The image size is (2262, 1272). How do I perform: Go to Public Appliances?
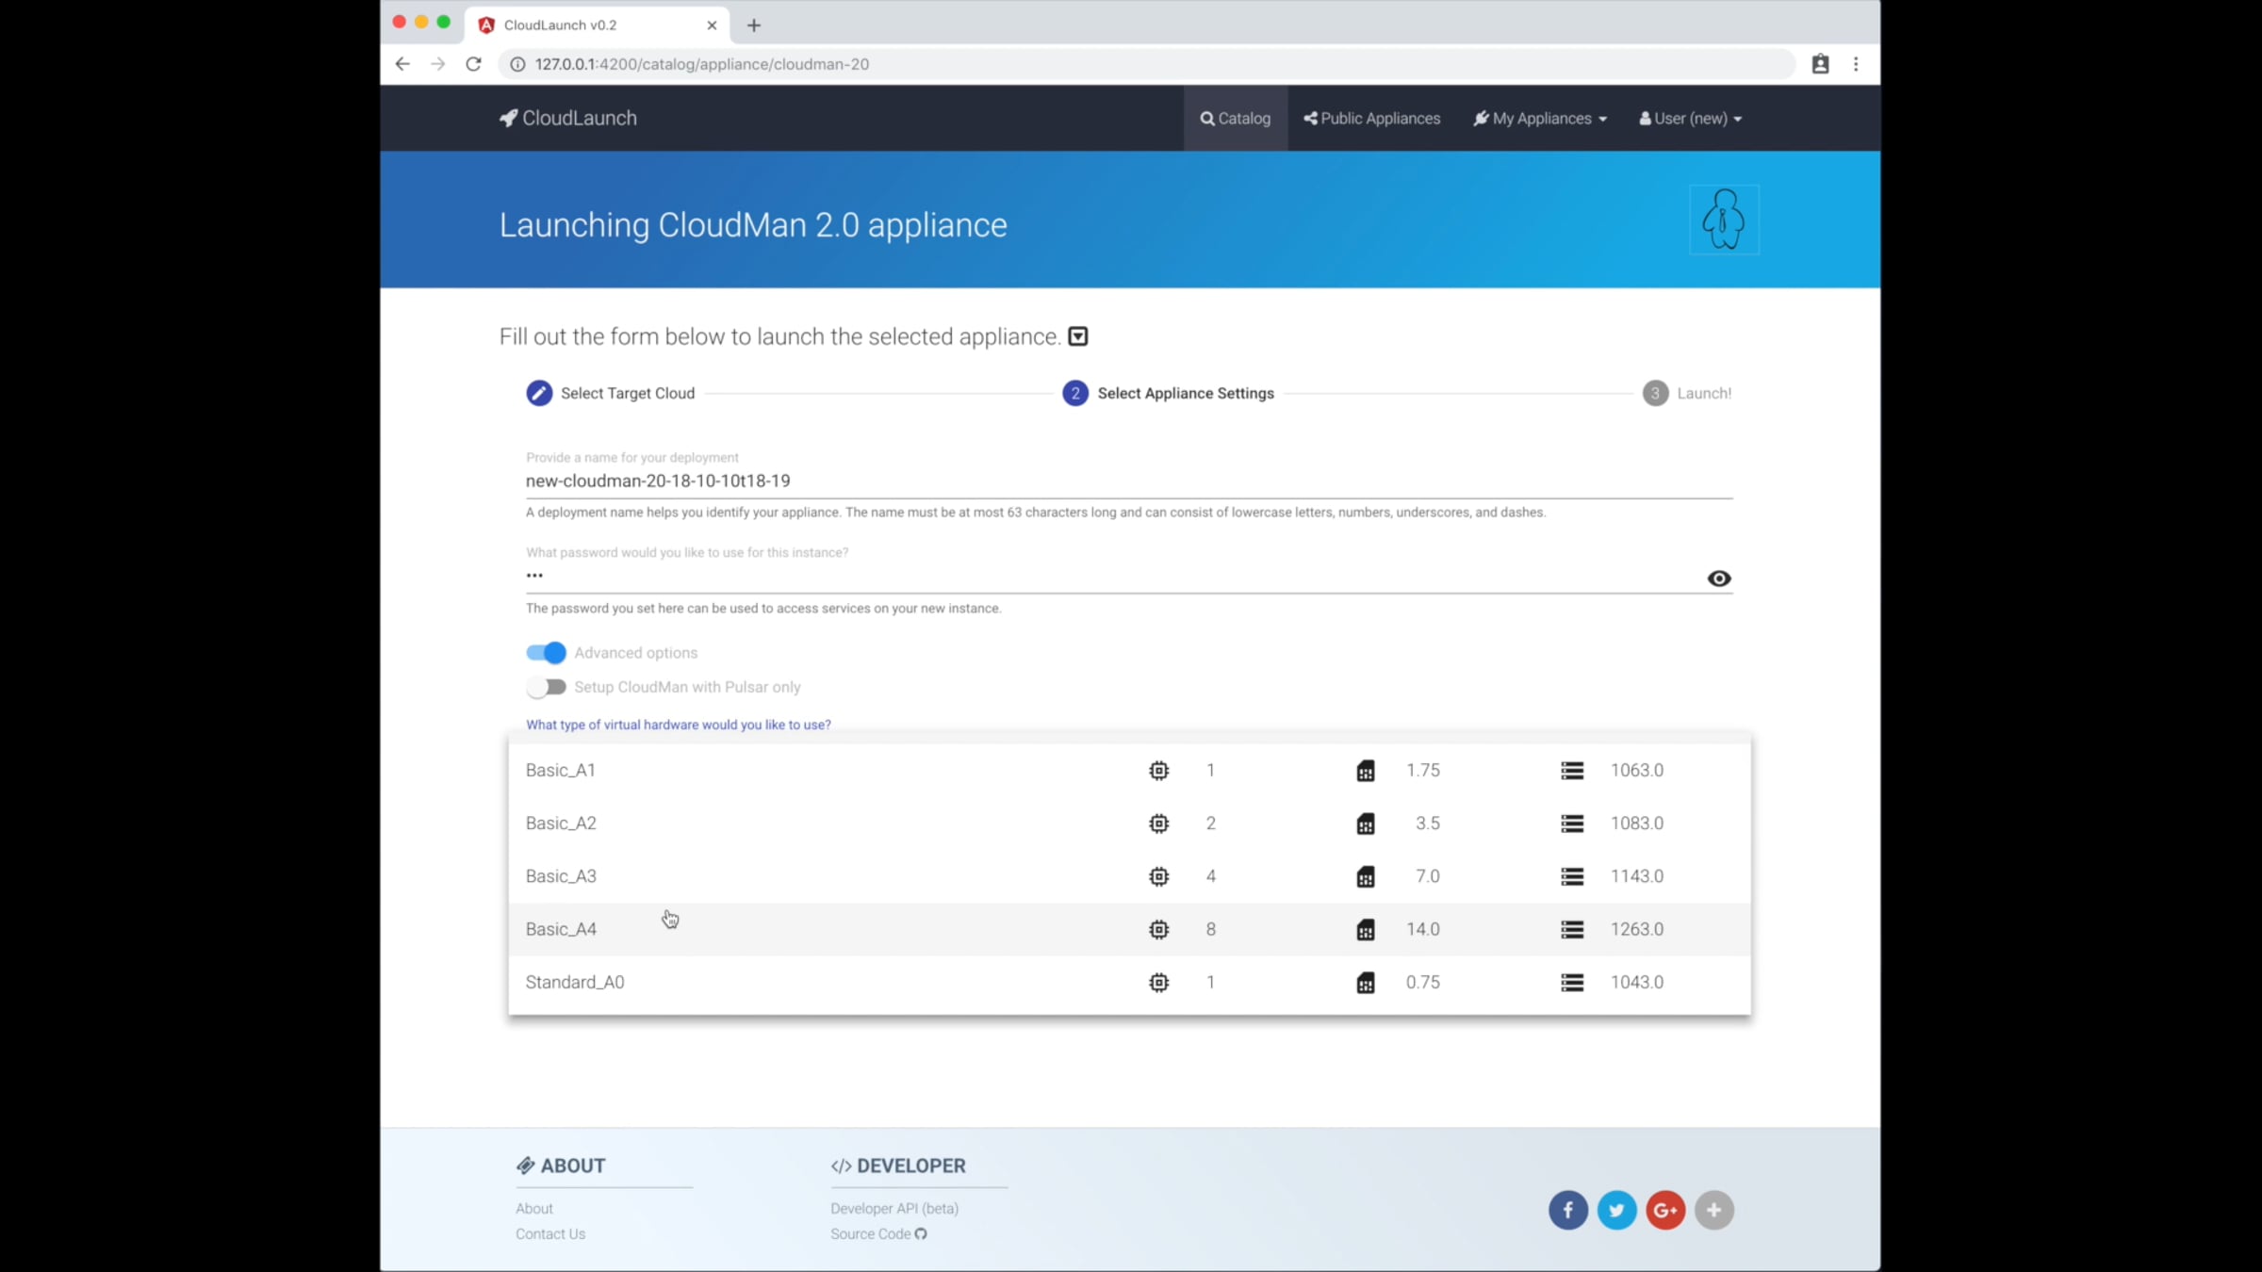click(x=1372, y=118)
